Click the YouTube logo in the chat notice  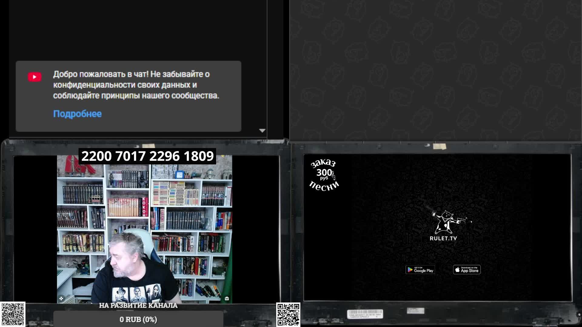[x=35, y=77]
